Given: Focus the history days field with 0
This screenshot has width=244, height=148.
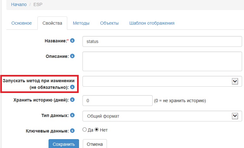Looking at the screenshot, I should (117, 101).
